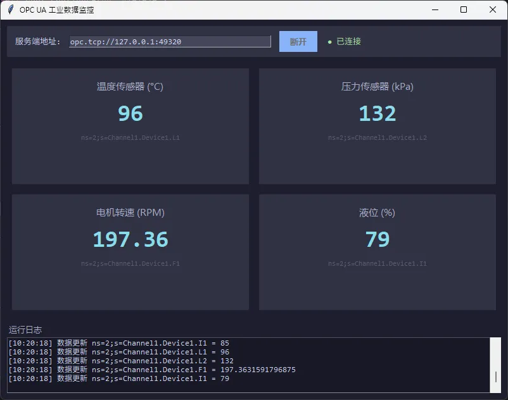Close the OPC UA monitor window

(492, 9)
